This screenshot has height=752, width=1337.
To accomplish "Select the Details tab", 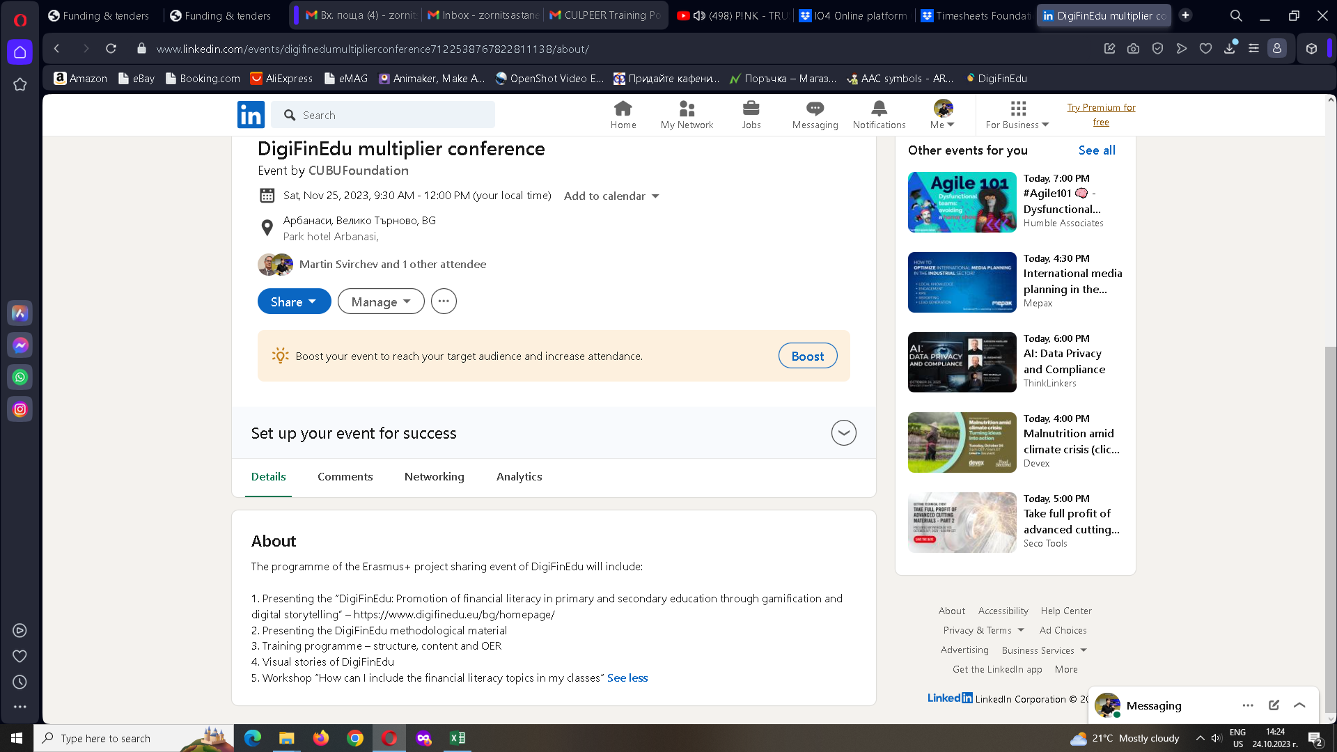I will (268, 477).
